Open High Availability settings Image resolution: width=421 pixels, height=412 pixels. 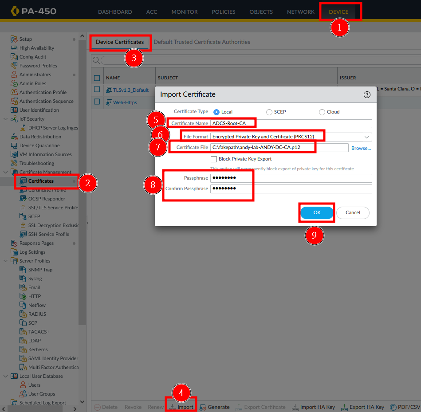coord(36,48)
